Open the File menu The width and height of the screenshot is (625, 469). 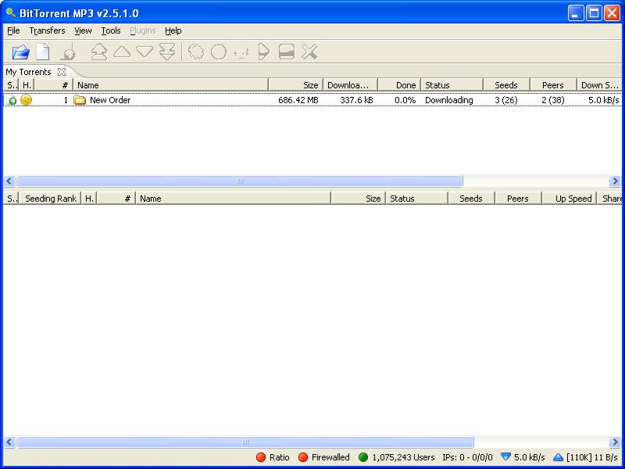(x=13, y=30)
